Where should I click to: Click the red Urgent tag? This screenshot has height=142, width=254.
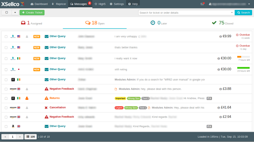[x=119, y=108]
